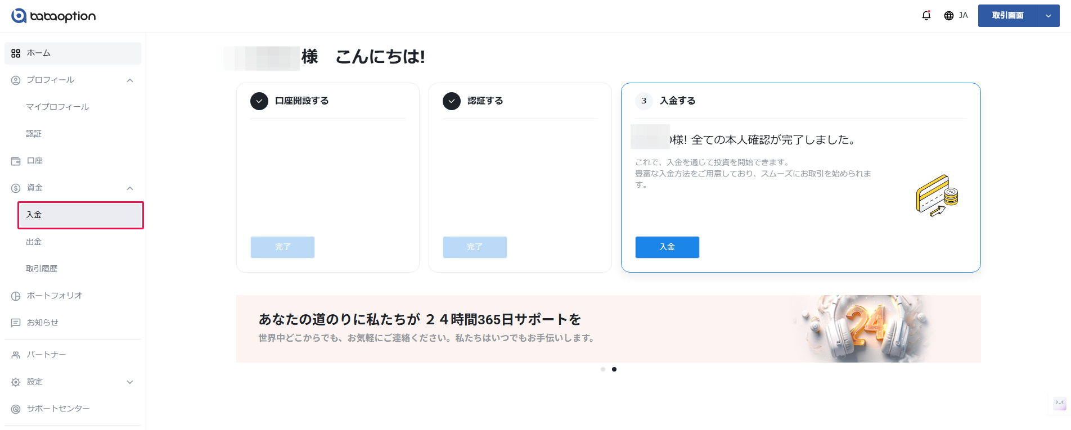Viewport: 1071px width, 430px height.
Task: Click the サポートセンター icon
Action: pos(16,409)
